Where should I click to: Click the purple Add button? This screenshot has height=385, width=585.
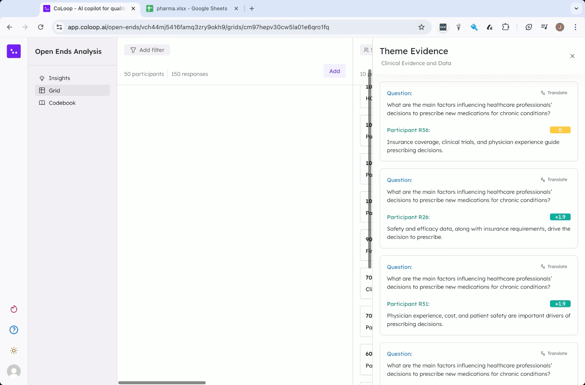point(335,71)
